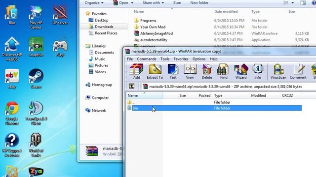Select the Programs folder in Explorer
Image resolution: width=316 pixels, height=177 pixels.
point(148,21)
